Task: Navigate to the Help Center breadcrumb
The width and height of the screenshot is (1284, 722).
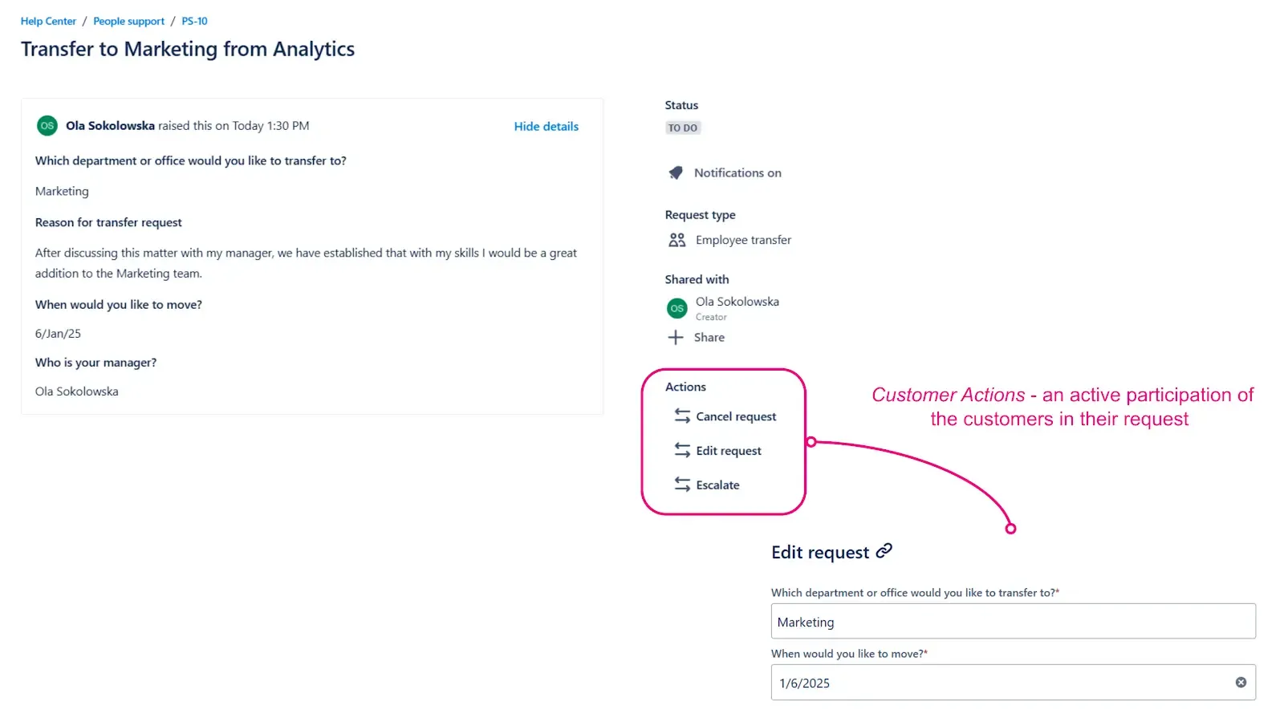Action: [47, 21]
